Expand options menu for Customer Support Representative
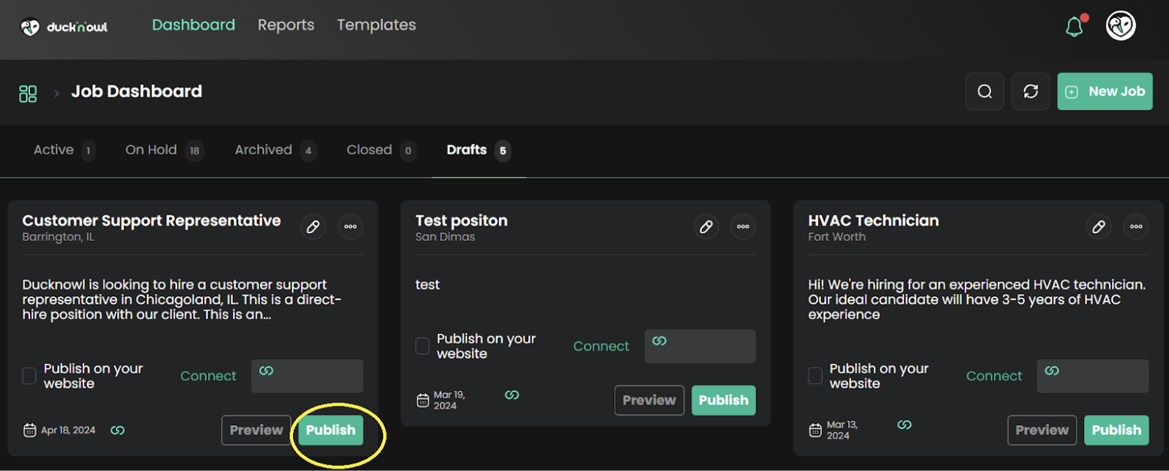 [x=350, y=226]
